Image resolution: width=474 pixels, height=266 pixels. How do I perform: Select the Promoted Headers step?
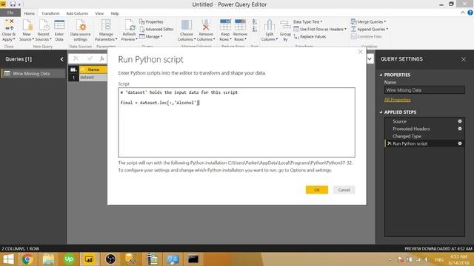click(x=411, y=129)
